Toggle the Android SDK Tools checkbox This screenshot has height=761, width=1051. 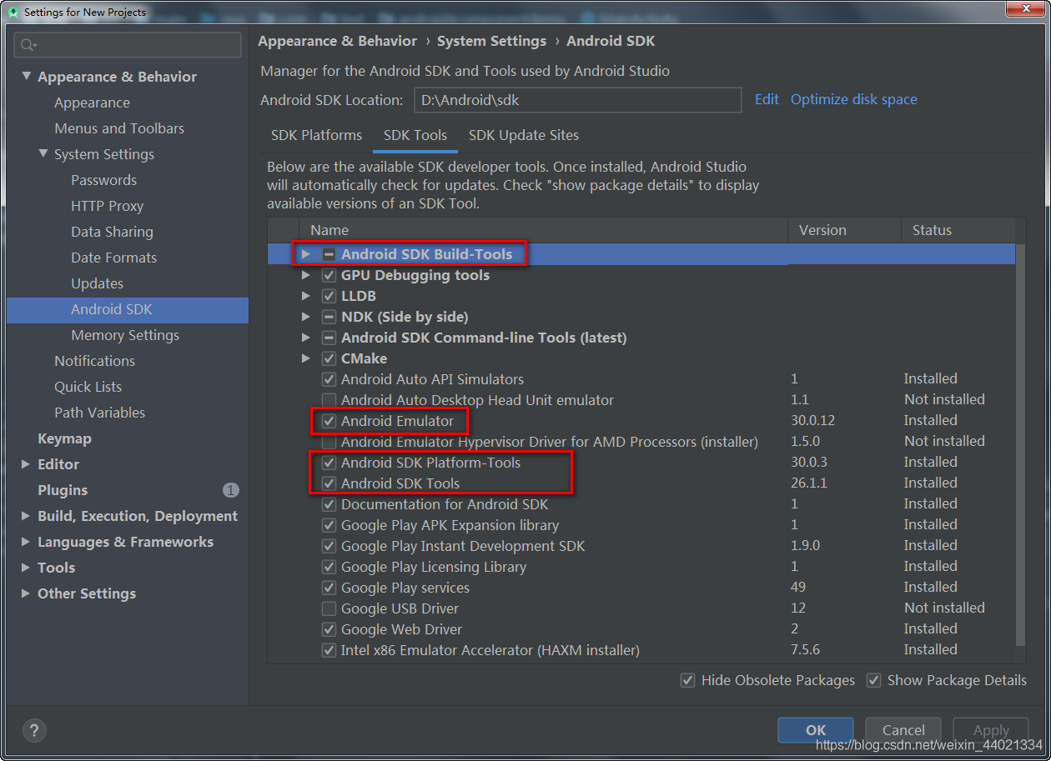pyautogui.click(x=329, y=483)
